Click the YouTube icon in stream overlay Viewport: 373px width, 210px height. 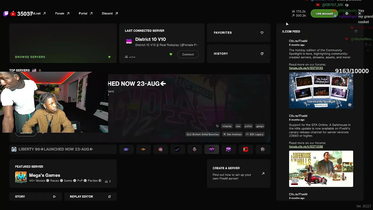[x=13, y=14]
